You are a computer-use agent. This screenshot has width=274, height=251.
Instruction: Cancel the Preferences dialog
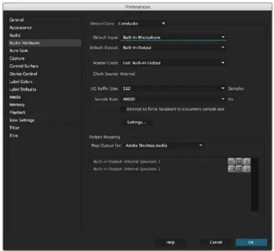(x=216, y=242)
